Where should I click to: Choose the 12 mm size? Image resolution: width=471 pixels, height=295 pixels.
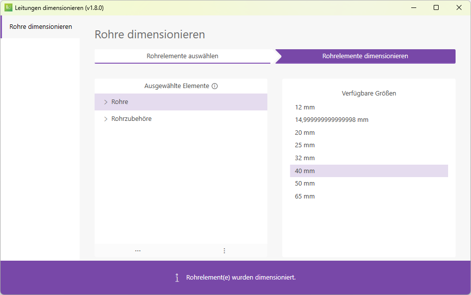(x=305, y=107)
